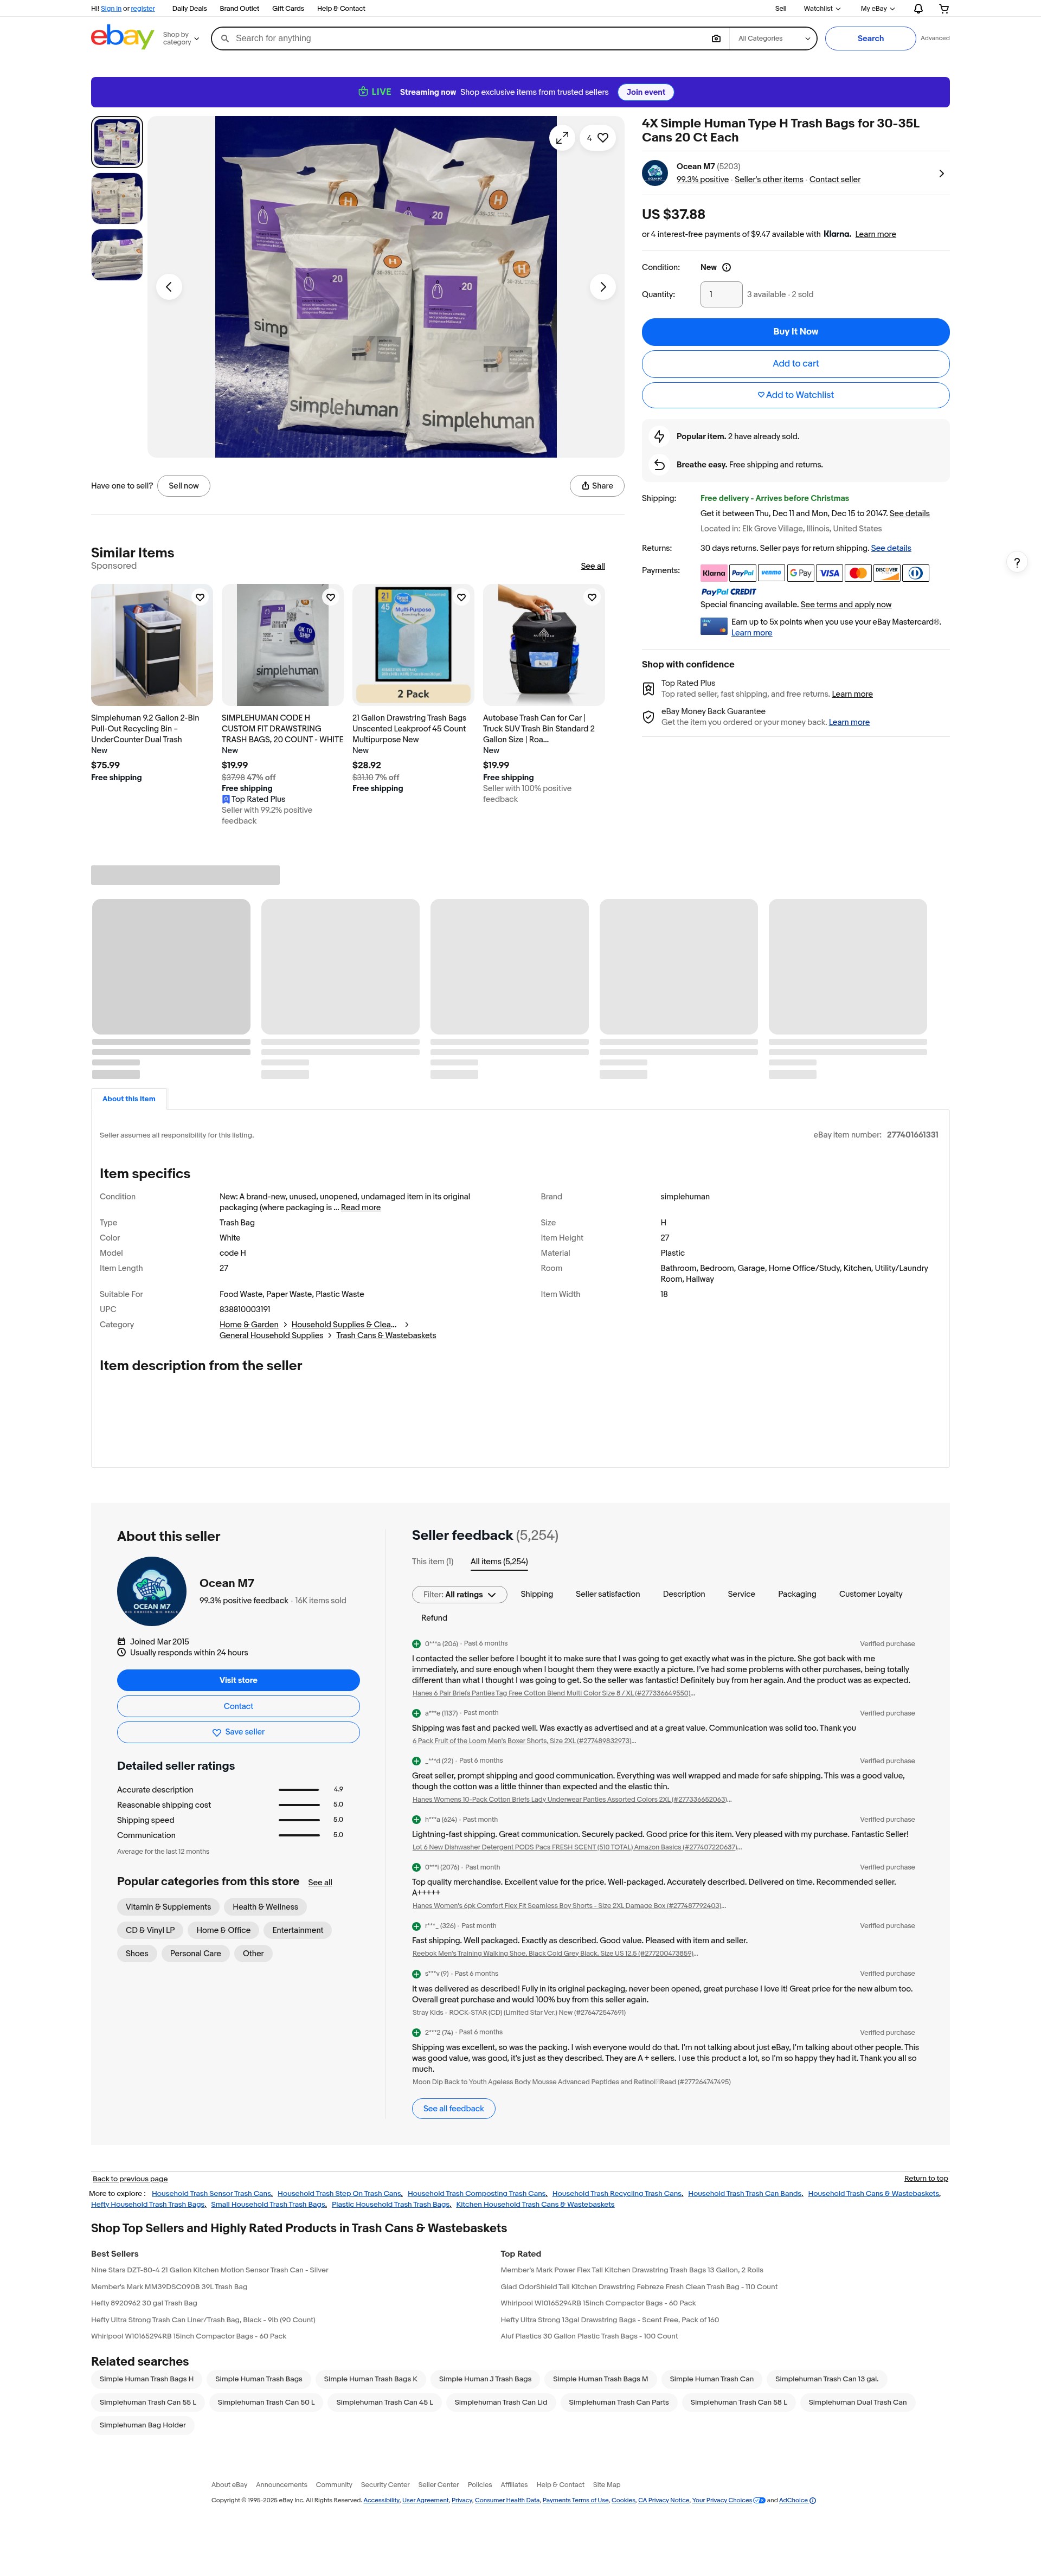Click the Sell now button
The image size is (1041, 2576).
click(184, 486)
